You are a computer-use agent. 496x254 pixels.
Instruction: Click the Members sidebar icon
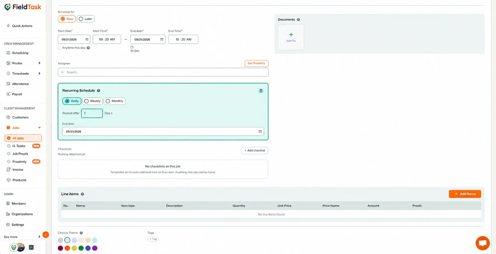[x=8, y=203]
